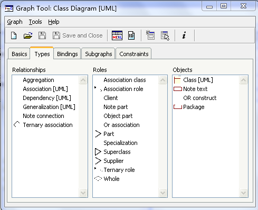
Task: Select Aggregation in Relationships list
Action: [x=39, y=80]
